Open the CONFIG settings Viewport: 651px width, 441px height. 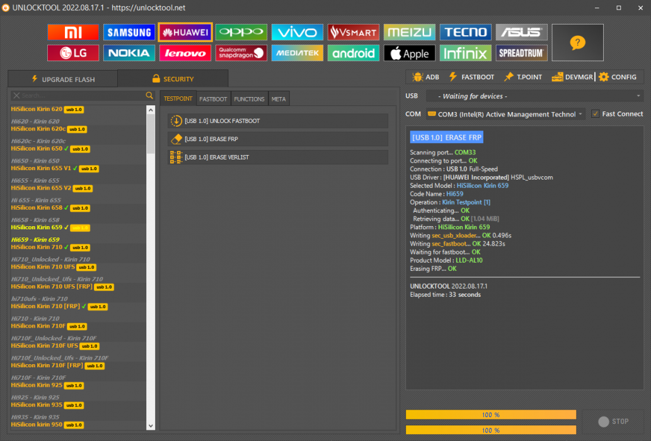[x=618, y=77]
